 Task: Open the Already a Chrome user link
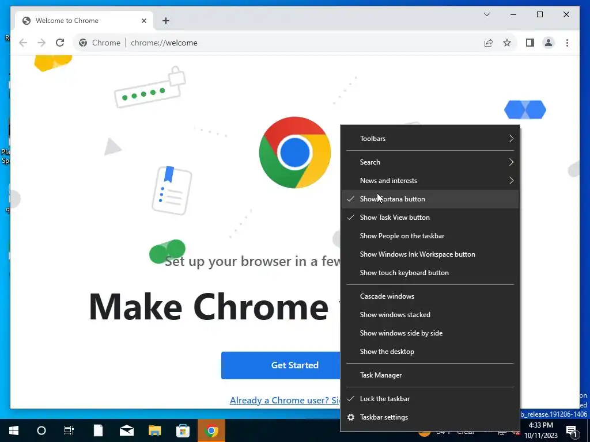(x=285, y=401)
